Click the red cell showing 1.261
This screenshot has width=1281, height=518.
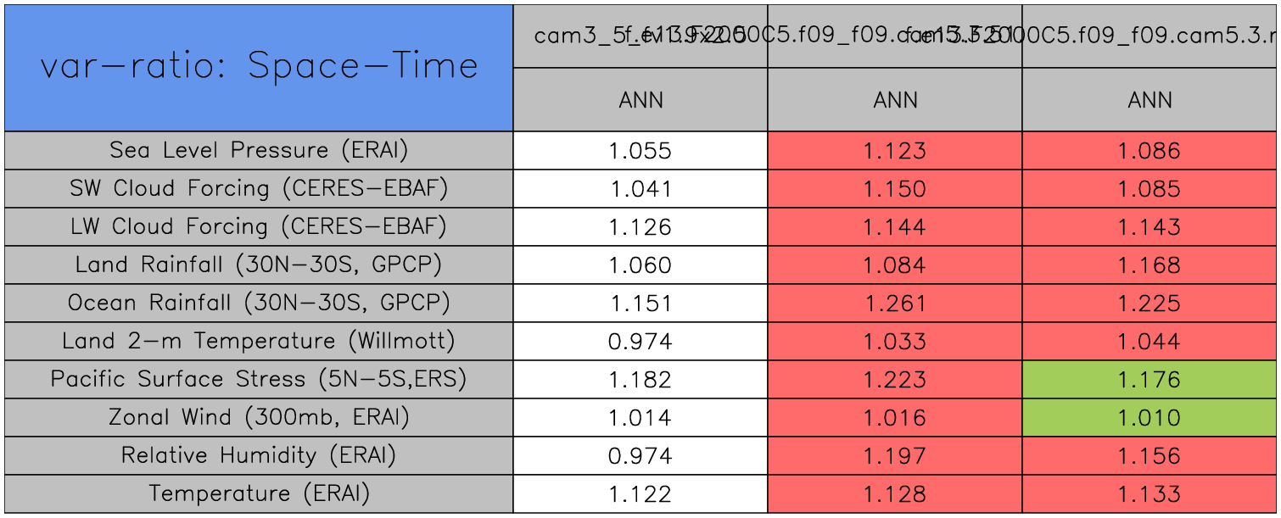pos(895,304)
